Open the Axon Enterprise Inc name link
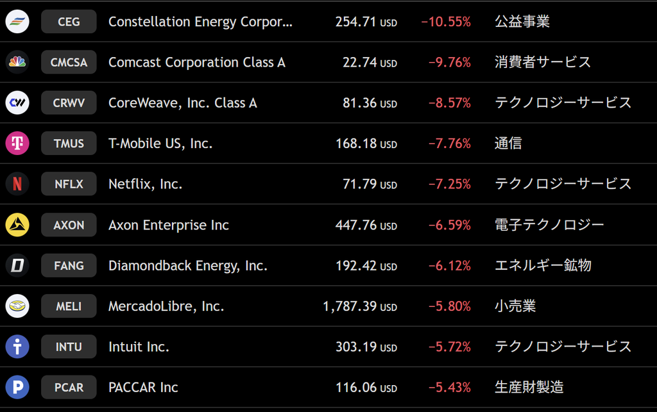 (x=169, y=225)
